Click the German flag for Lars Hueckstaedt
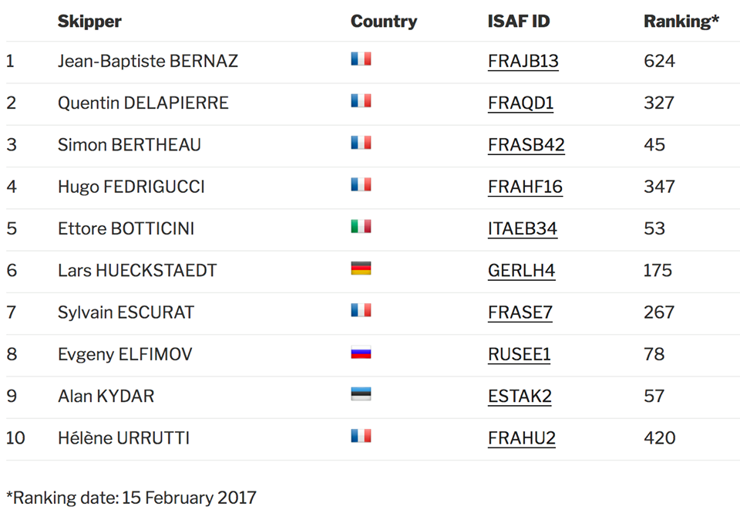 click(361, 269)
